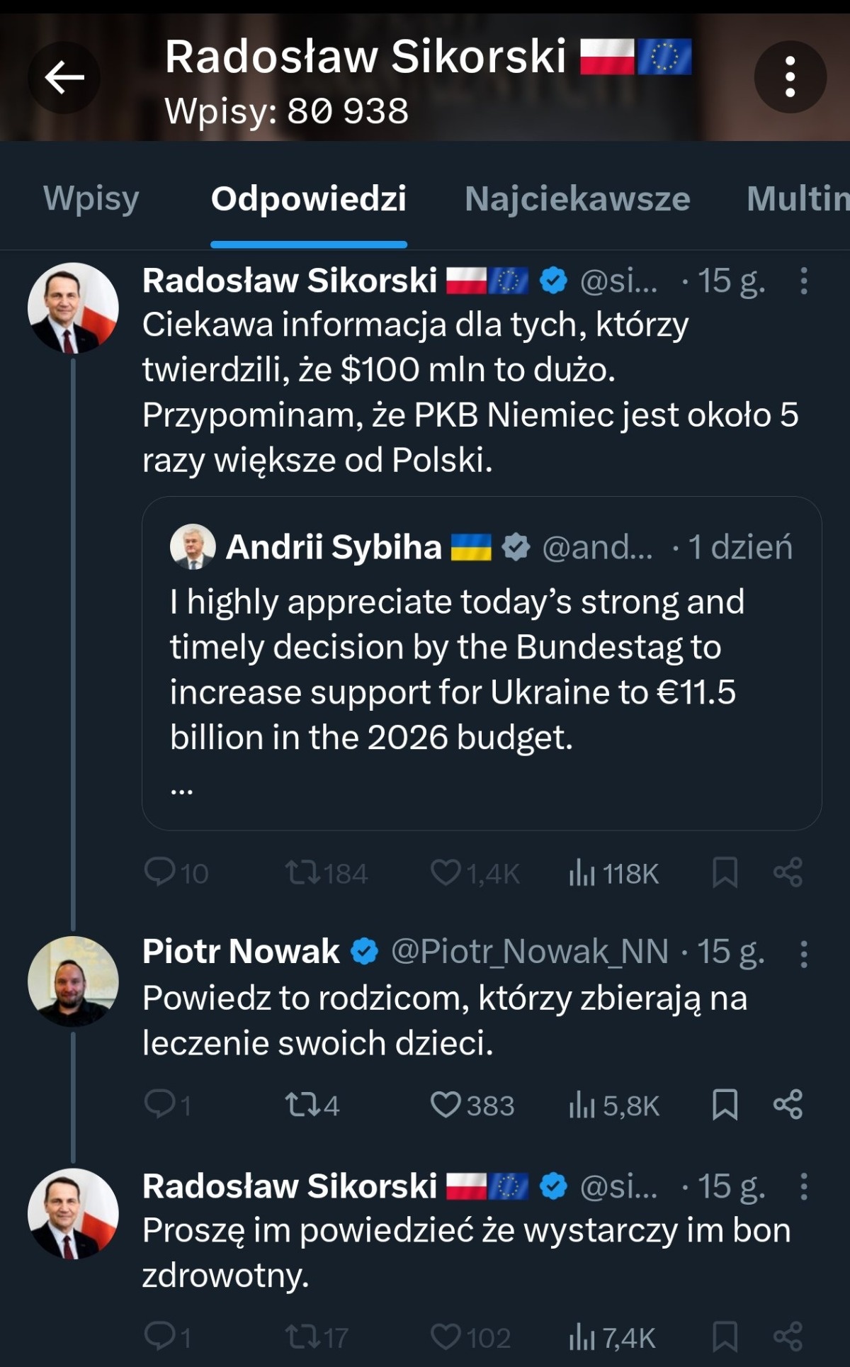Viewport: 850px width, 1367px height.
Task: Reply to Sikorski's tweet with 10 comments
Action: click(159, 873)
